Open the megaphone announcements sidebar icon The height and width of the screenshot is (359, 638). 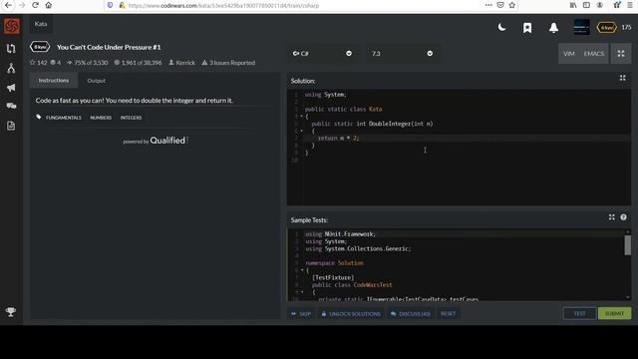[x=11, y=88]
